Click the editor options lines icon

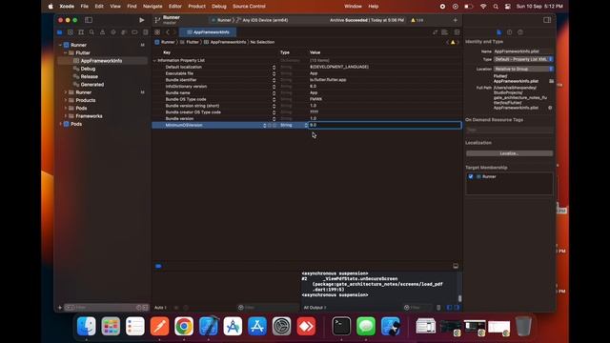click(445, 32)
